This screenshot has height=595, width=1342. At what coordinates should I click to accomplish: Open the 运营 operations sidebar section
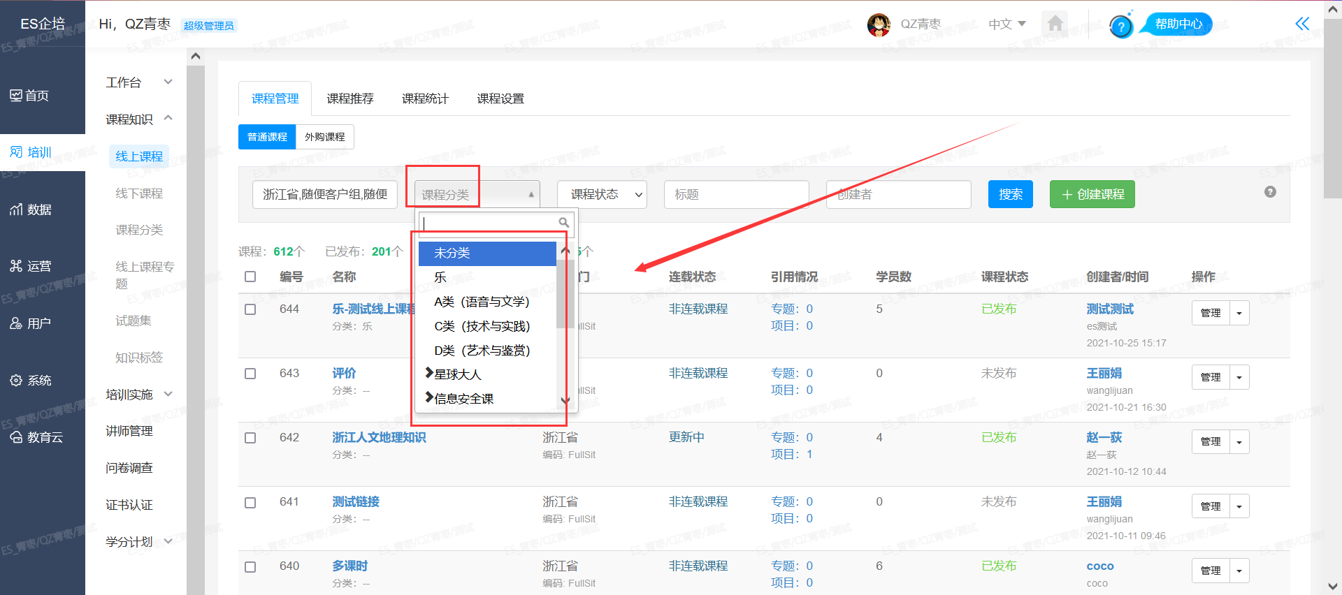(31, 266)
